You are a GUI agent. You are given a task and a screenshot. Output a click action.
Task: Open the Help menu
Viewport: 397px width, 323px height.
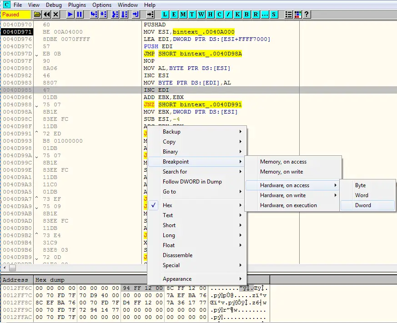pyautogui.click(x=150, y=5)
